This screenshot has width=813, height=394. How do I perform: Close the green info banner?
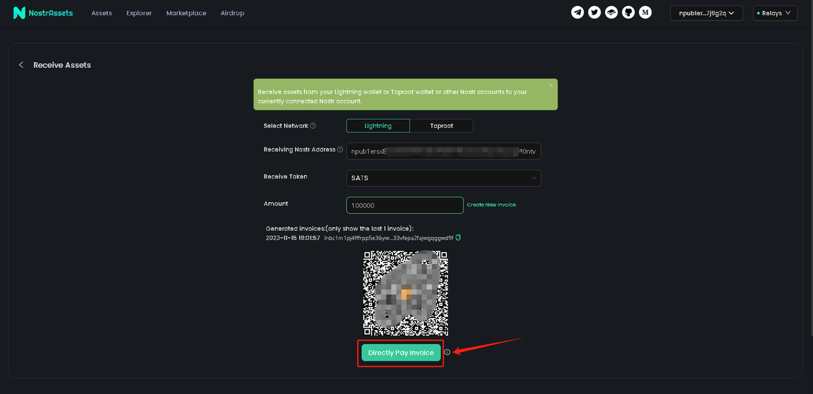[x=551, y=85]
